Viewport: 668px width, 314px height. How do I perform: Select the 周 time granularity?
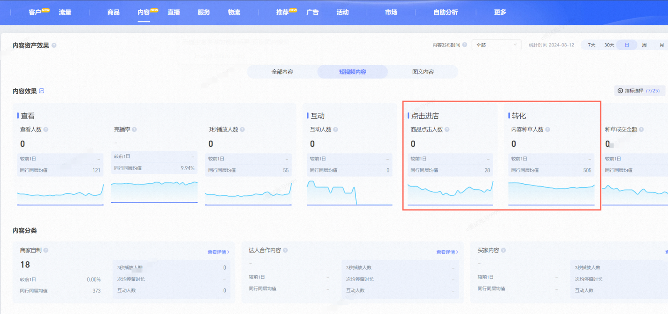pos(644,45)
